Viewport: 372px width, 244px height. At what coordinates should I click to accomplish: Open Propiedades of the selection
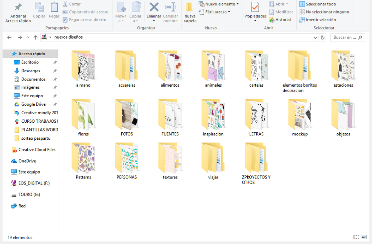255,9
